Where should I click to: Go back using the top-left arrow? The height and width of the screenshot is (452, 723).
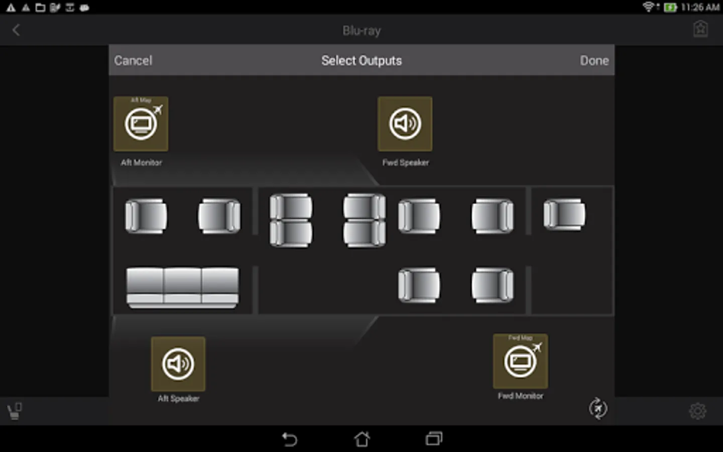tap(16, 30)
